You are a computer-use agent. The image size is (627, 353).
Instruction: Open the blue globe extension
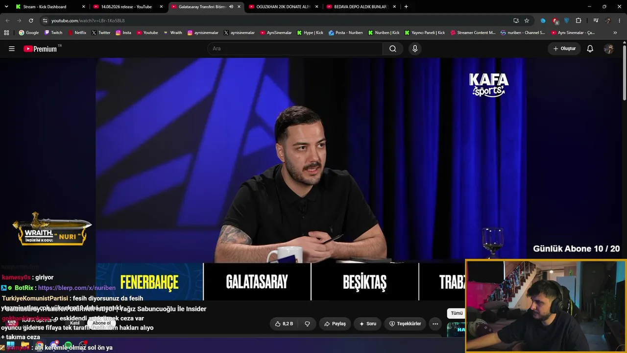tap(543, 21)
